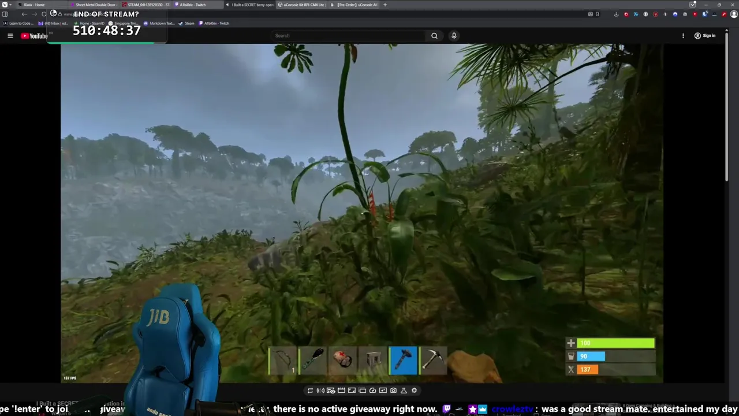Select the bandage item with red cross
Image resolution: width=739 pixels, height=416 pixels.
pyautogui.click(x=343, y=361)
